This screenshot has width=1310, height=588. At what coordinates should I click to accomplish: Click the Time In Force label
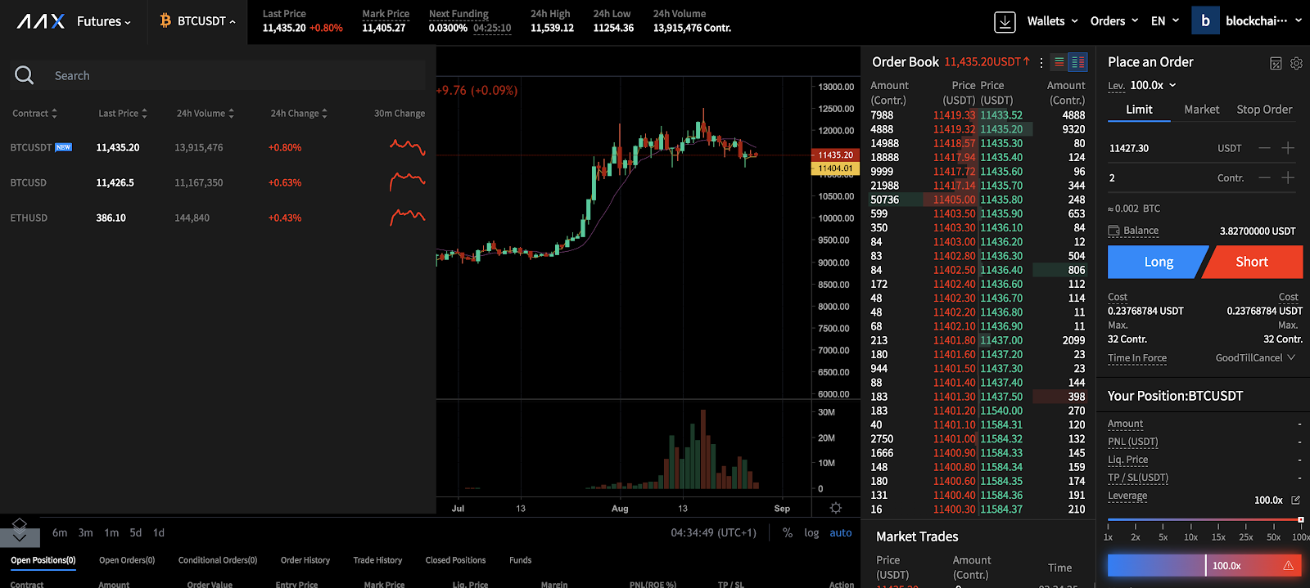[x=1137, y=358]
